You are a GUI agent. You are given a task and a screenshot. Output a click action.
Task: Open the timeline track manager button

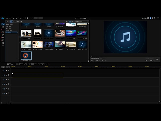click(3, 67)
